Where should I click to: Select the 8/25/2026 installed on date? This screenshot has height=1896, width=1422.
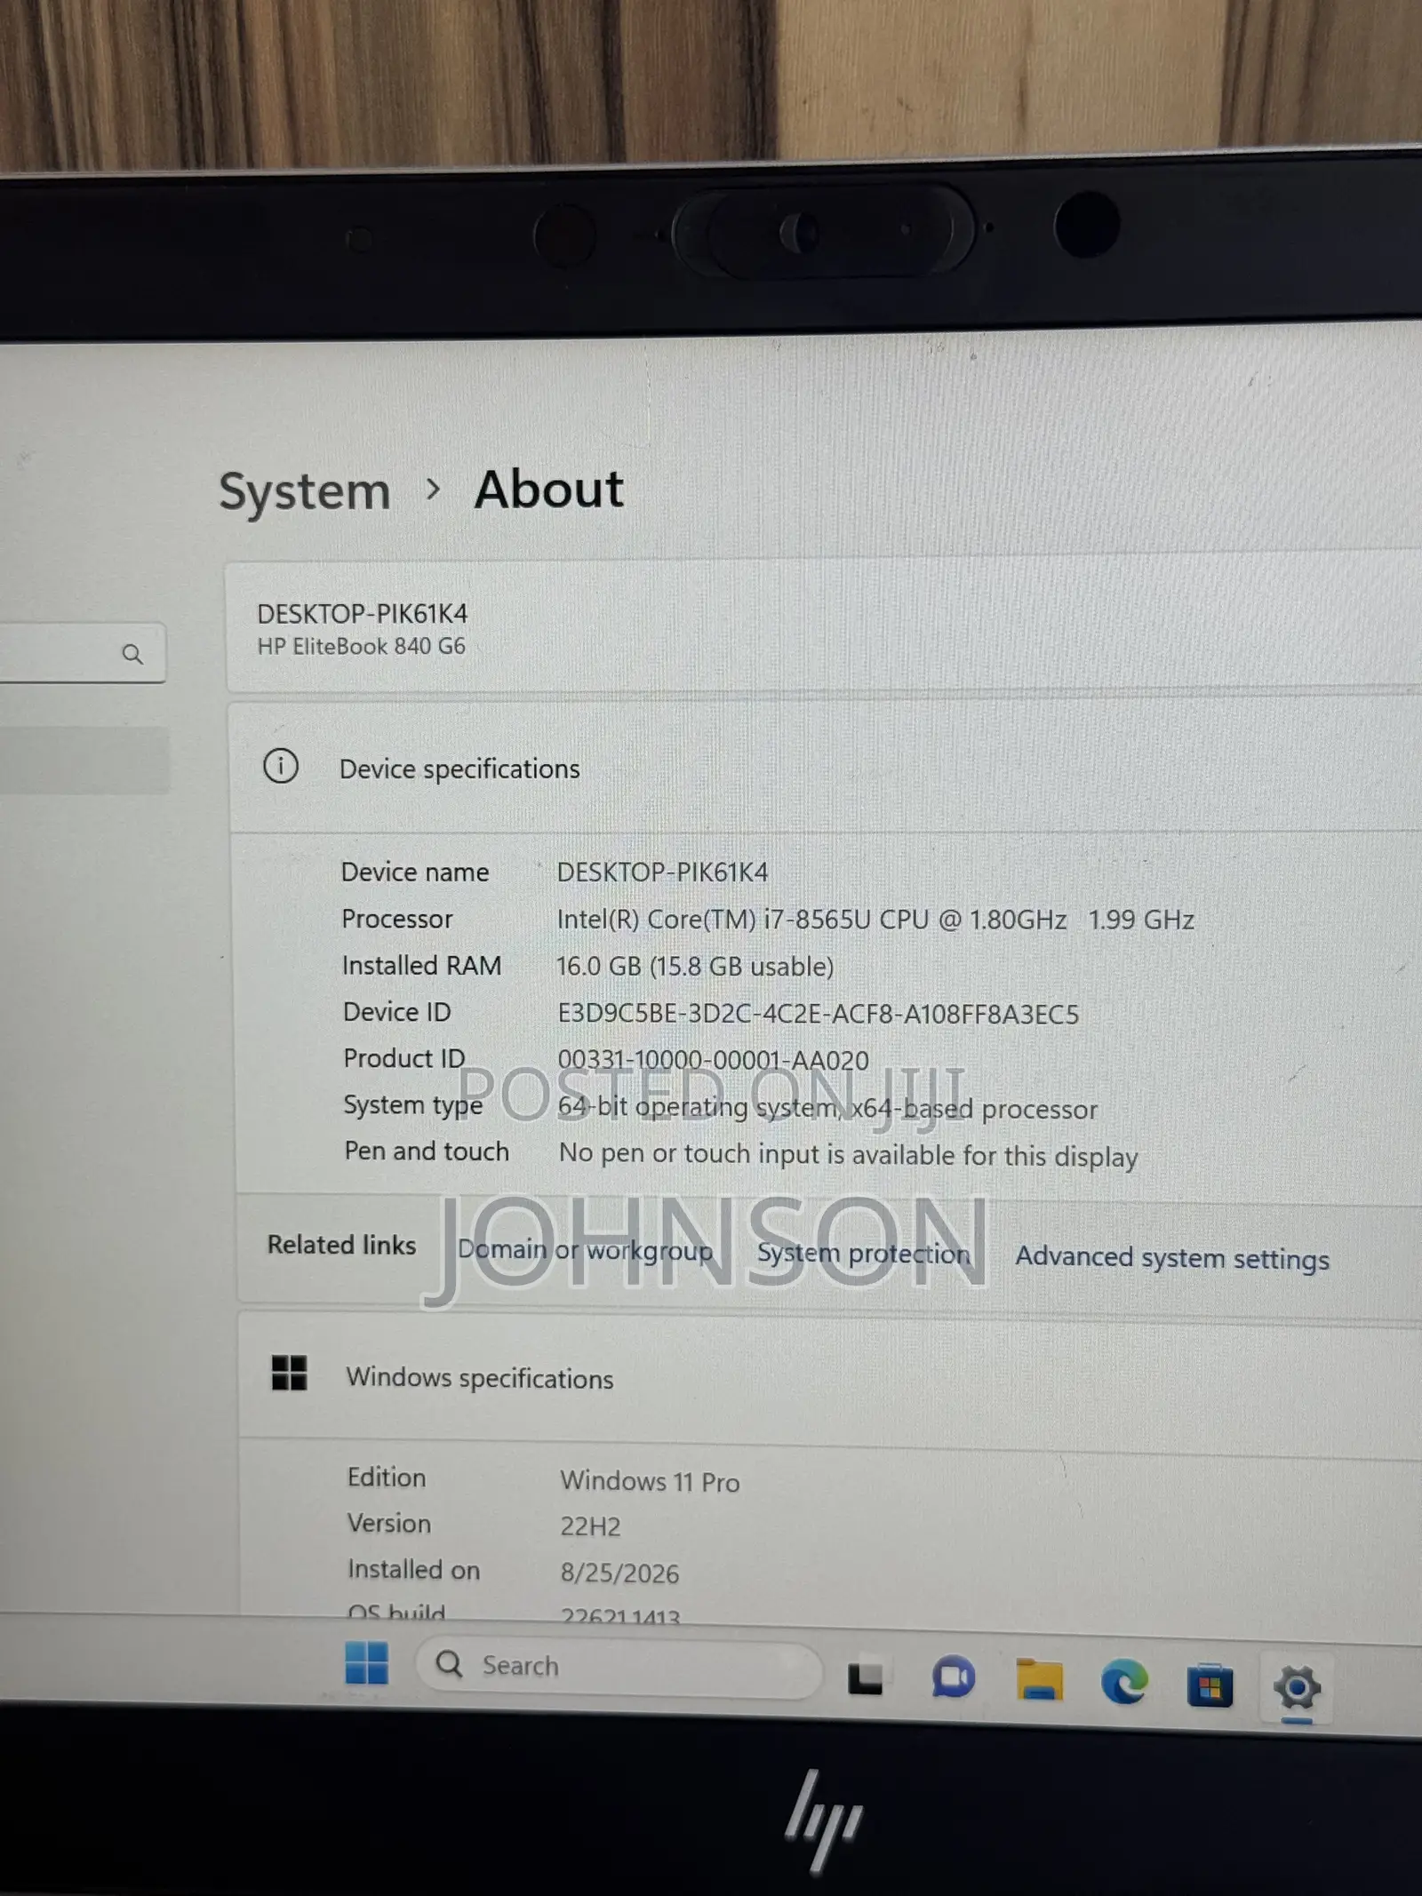tap(619, 1573)
